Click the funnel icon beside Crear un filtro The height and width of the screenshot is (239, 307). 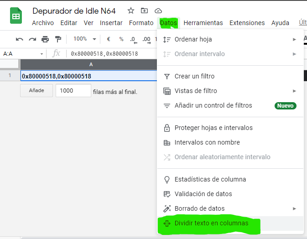coord(167,76)
